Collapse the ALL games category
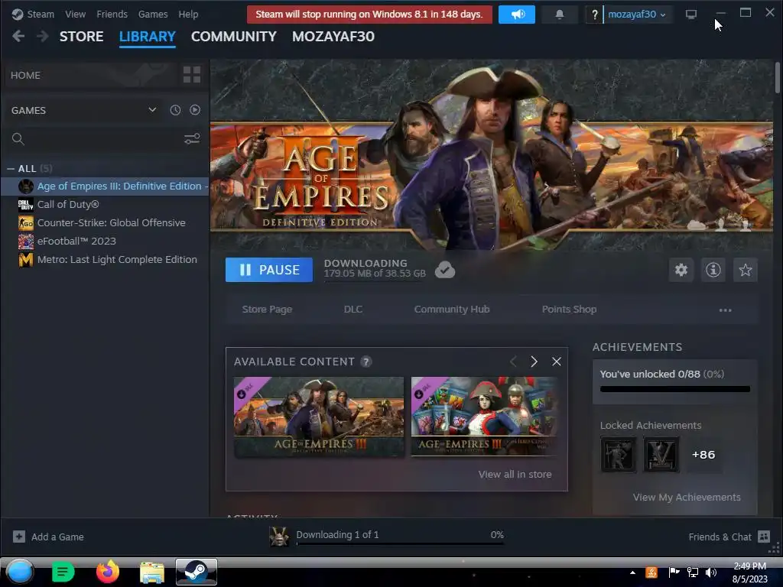 click(x=11, y=169)
